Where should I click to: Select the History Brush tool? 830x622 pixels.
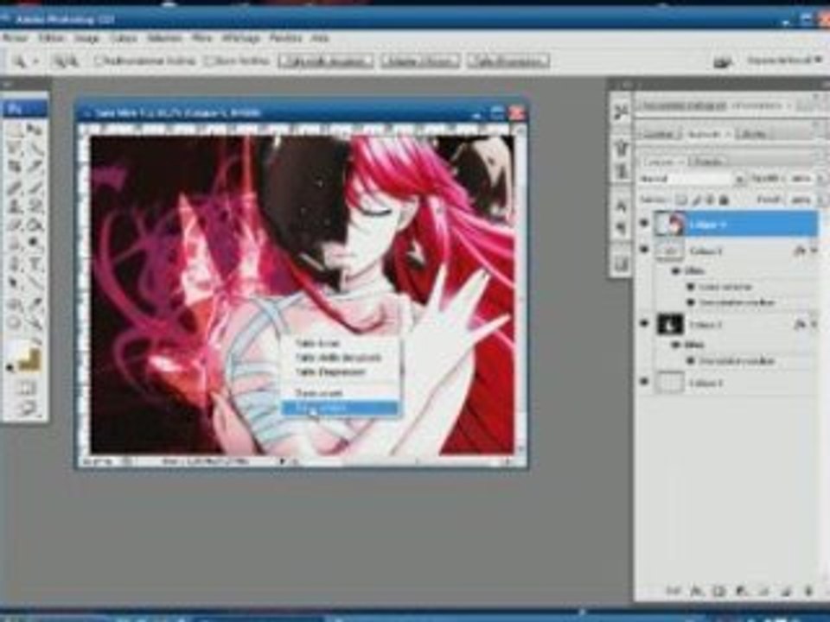[x=35, y=206]
